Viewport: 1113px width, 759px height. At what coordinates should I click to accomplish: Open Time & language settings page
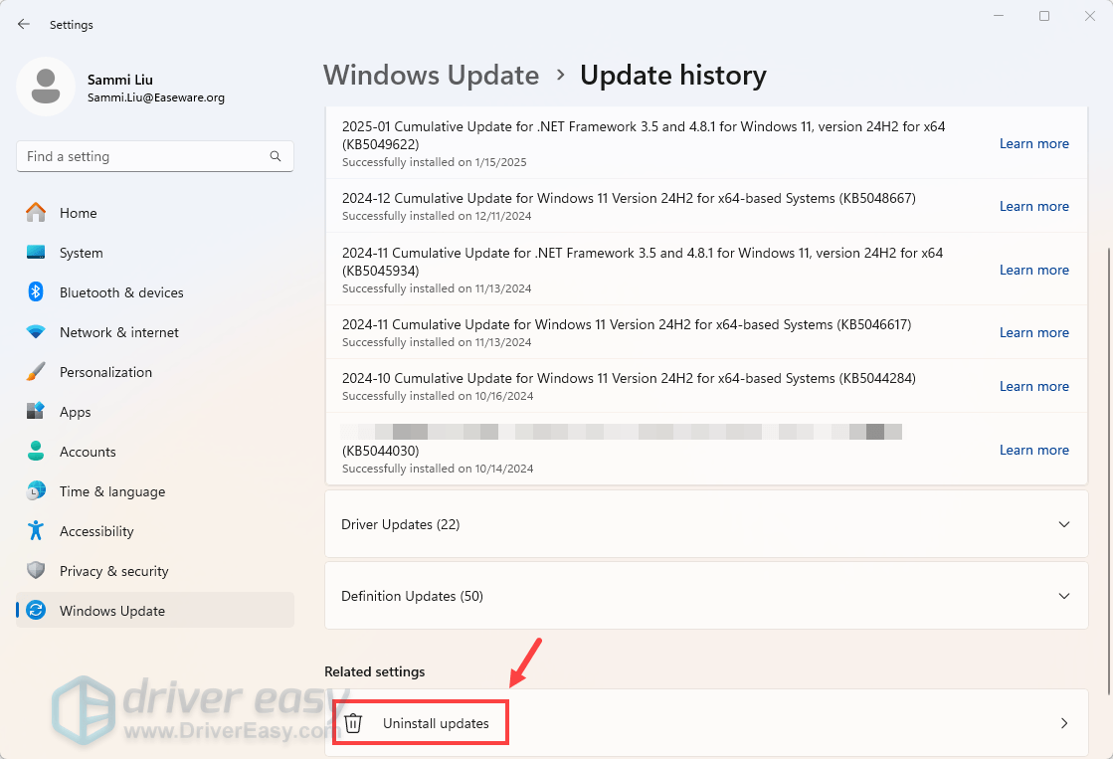point(111,491)
